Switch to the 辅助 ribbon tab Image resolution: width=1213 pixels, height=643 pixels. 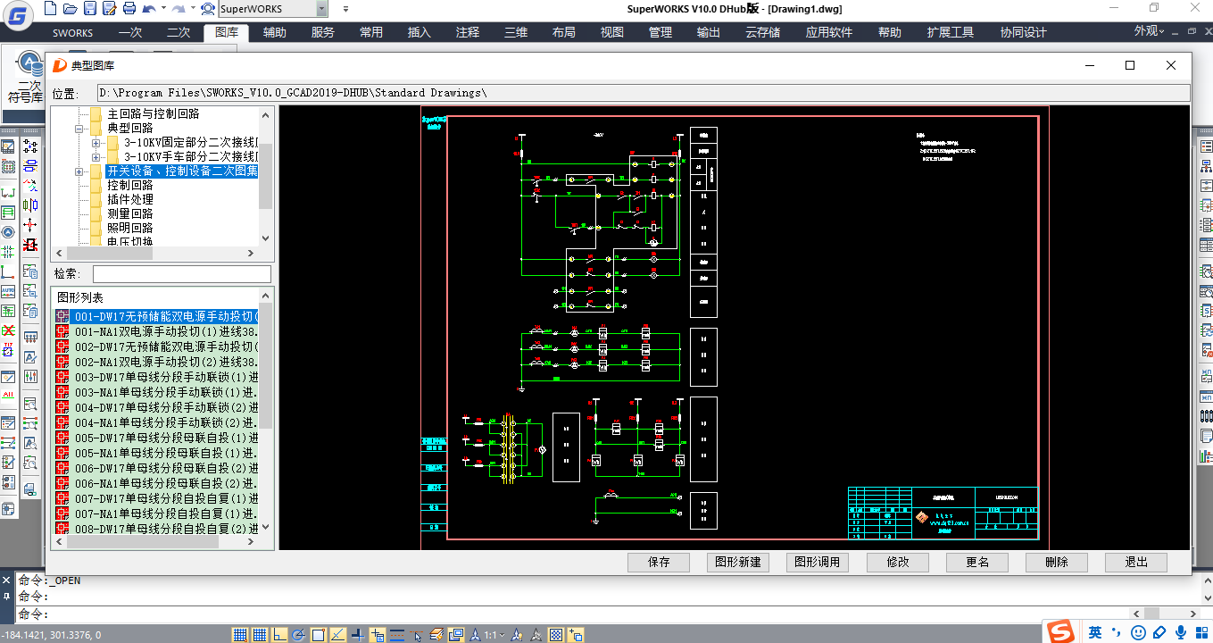pyautogui.click(x=275, y=32)
